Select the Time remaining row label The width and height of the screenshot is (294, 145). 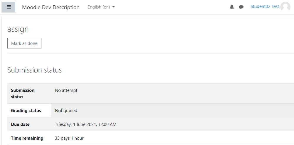pos(27,138)
